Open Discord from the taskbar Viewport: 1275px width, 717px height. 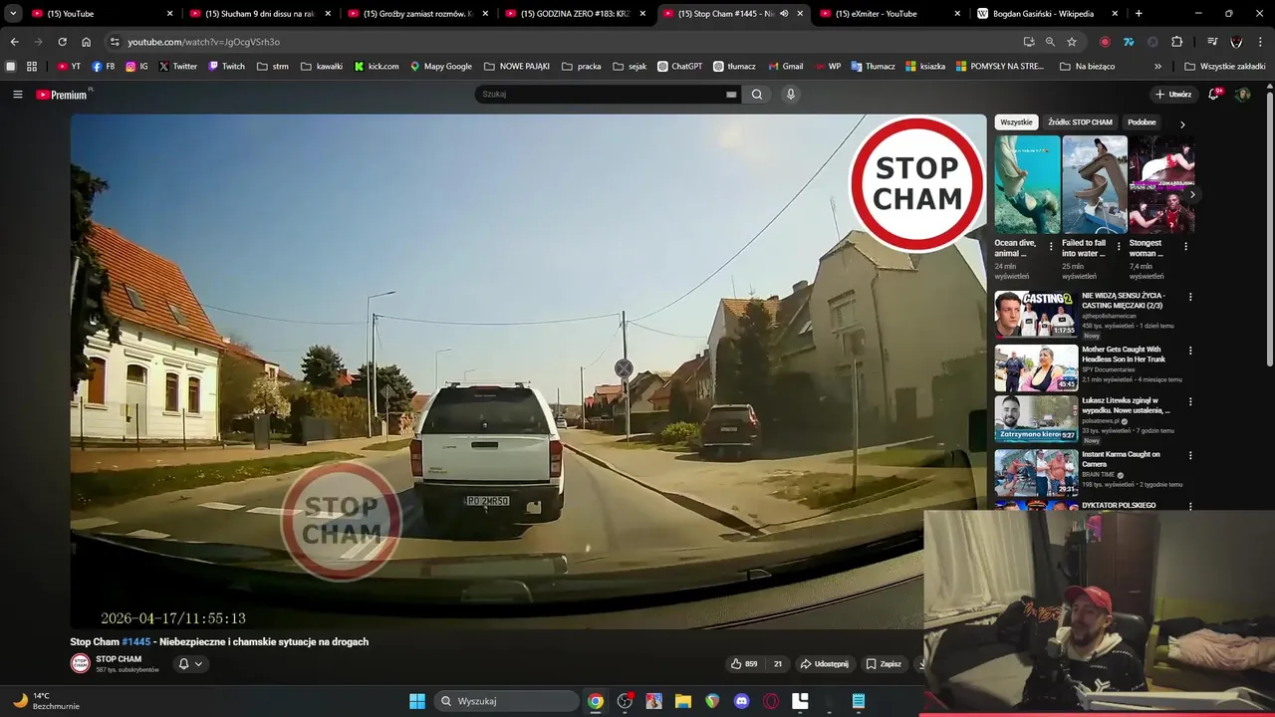pyautogui.click(x=741, y=701)
